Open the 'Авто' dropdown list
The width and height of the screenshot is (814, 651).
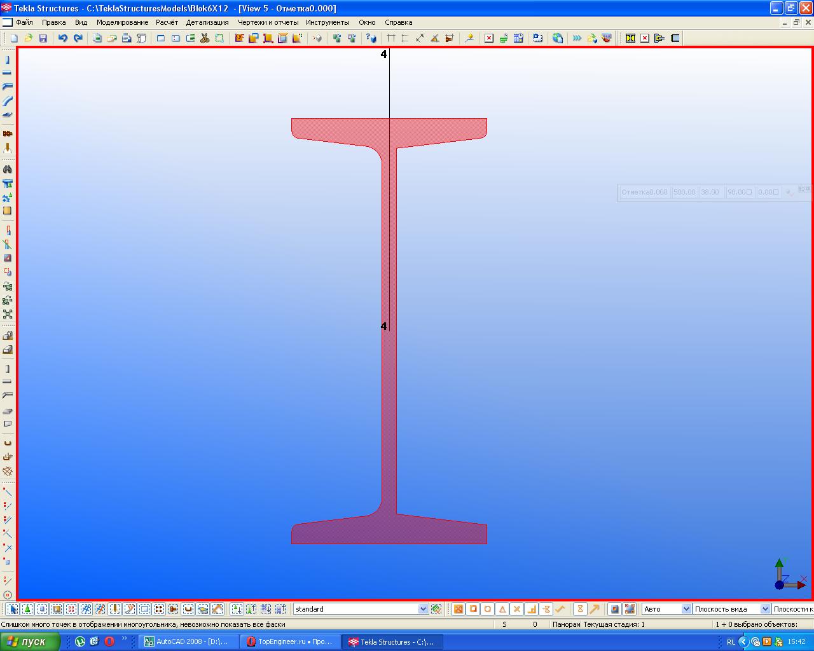click(x=686, y=609)
